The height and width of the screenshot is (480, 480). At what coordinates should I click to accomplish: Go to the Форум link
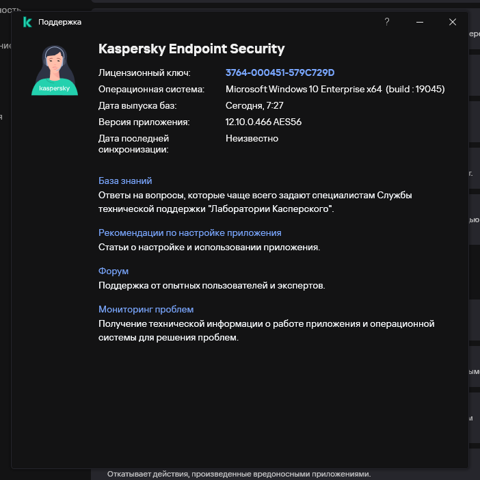(x=114, y=271)
